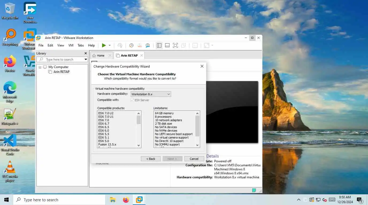The height and width of the screenshot is (205, 368).
Task: Toggle the library sidebar view icon
Action: click(159, 45)
